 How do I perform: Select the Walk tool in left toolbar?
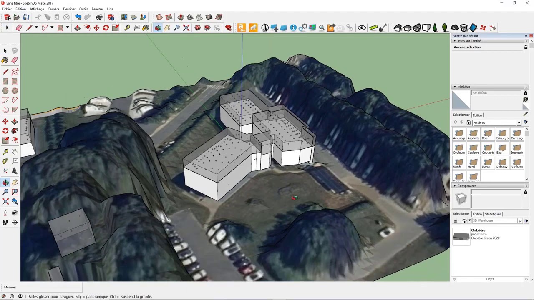coord(5,222)
